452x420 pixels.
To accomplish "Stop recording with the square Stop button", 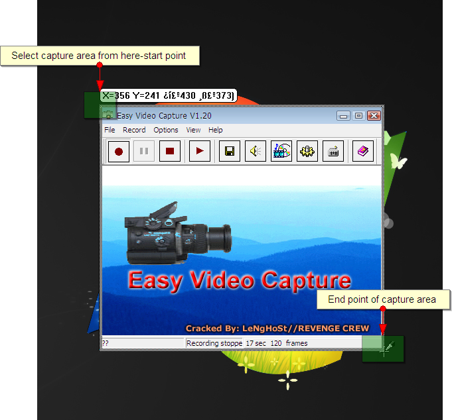I will 170,151.
